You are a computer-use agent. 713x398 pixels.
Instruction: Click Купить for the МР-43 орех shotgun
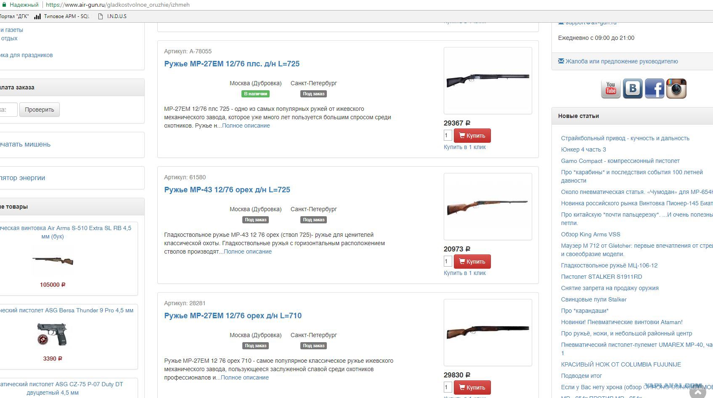(x=472, y=262)
